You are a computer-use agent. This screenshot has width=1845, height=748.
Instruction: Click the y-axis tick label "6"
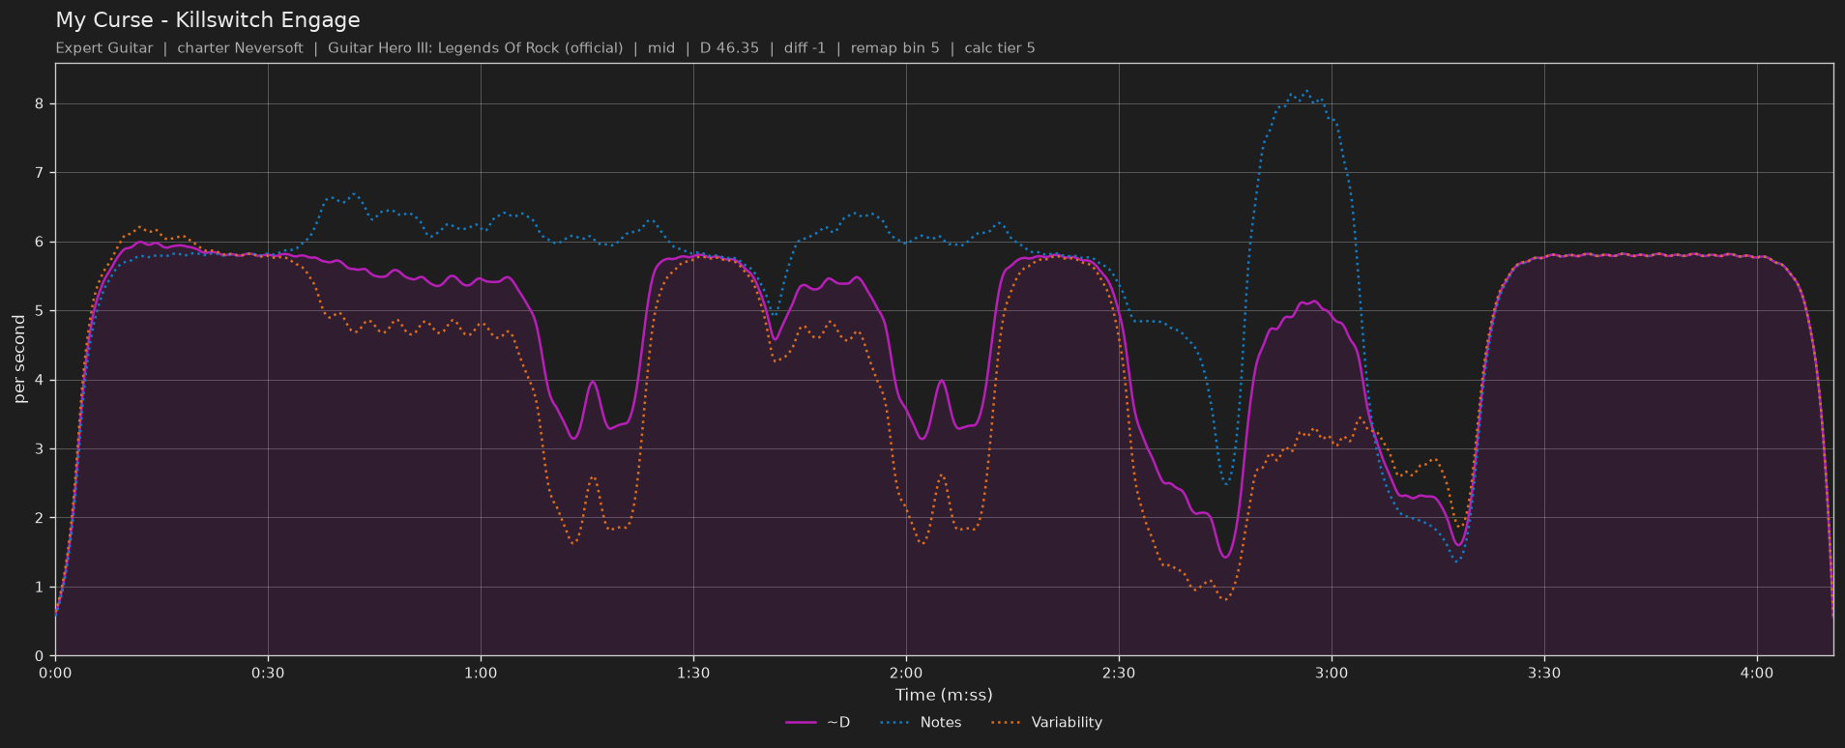[x=40, y=242]
